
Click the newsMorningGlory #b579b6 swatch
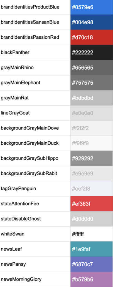(x=92, y=279)
